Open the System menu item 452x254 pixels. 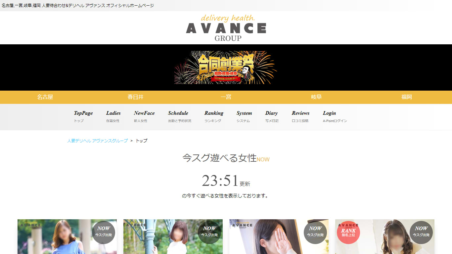(x=244, y=117)
